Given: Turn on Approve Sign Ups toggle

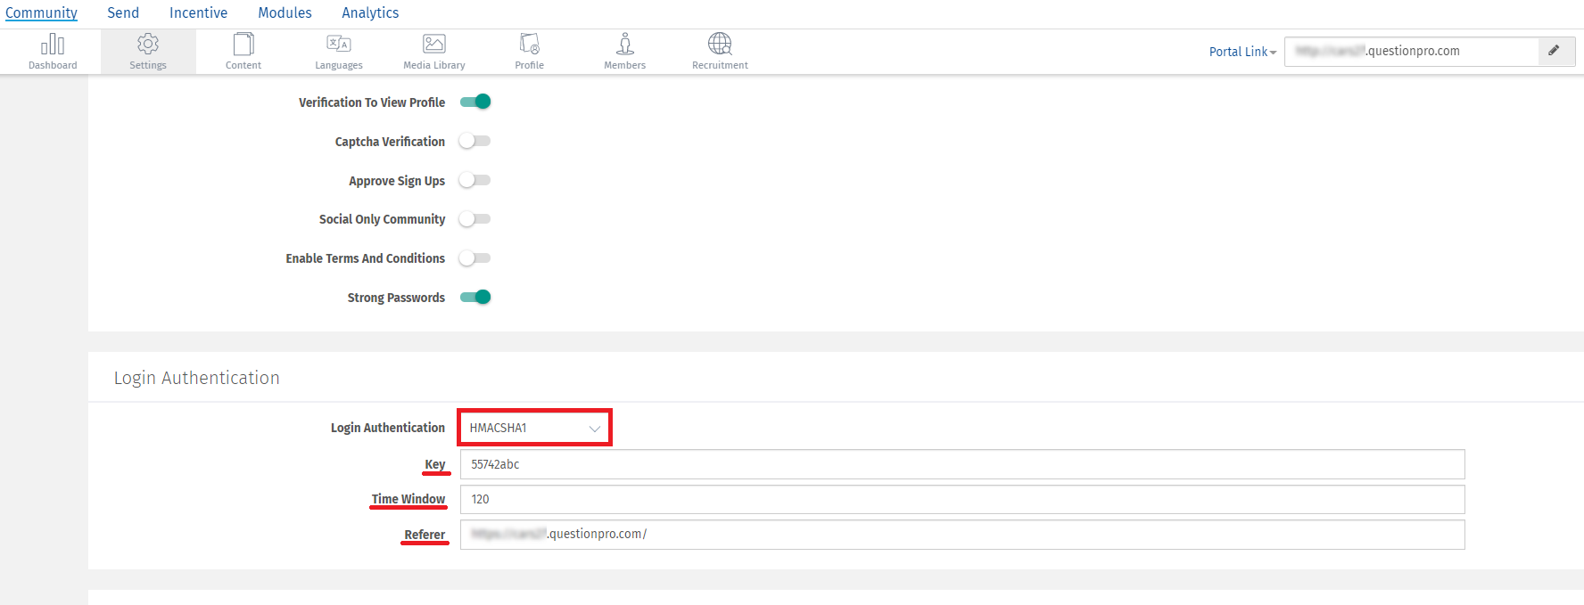Looking at the screenshot, I should point(474,180).
